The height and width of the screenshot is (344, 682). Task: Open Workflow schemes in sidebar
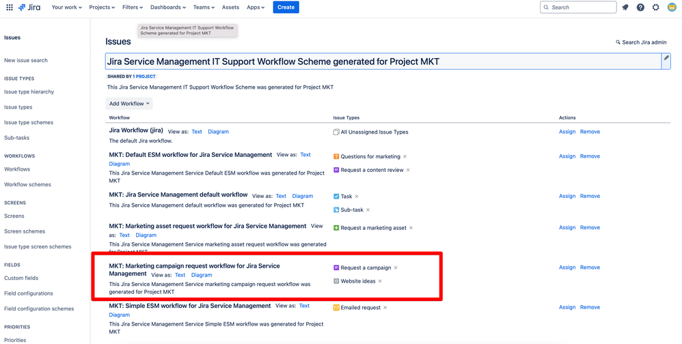tap(27, 184)
